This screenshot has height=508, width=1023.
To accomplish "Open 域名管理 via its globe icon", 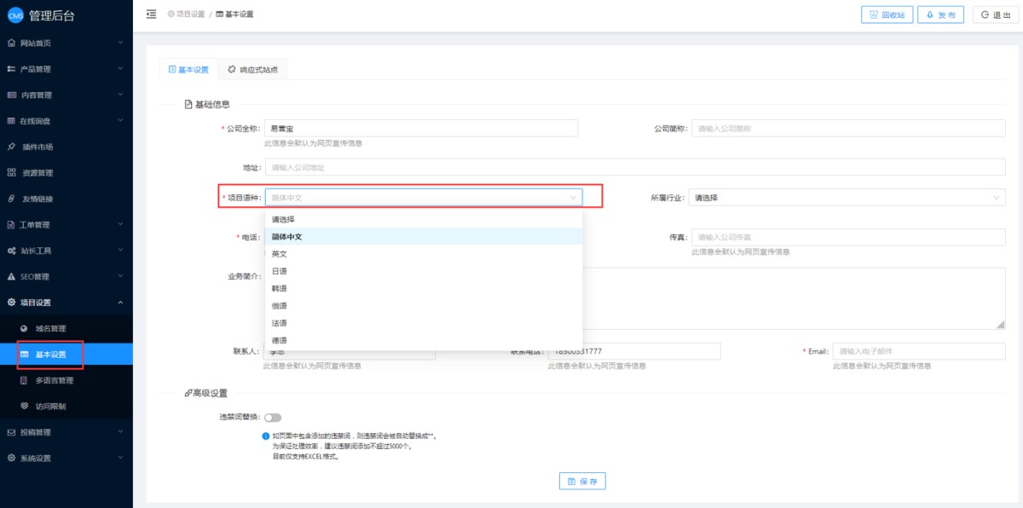I will point(24,328).
